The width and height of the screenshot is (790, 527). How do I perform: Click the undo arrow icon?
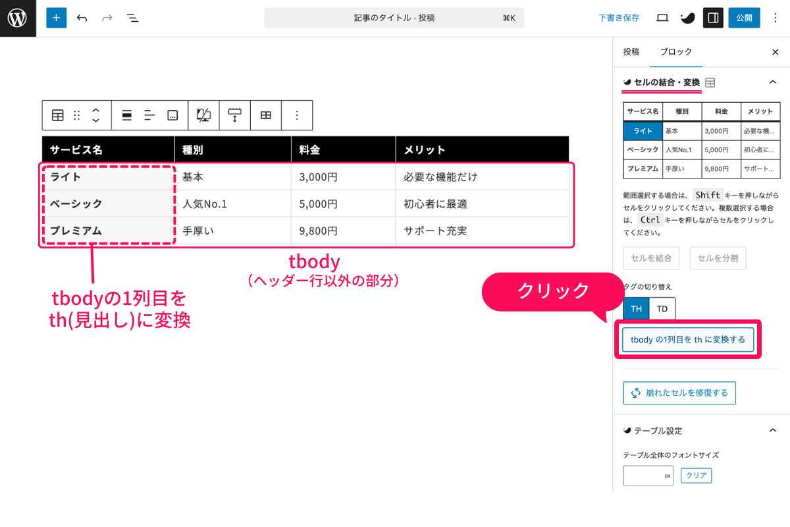[x=82, y=18]
